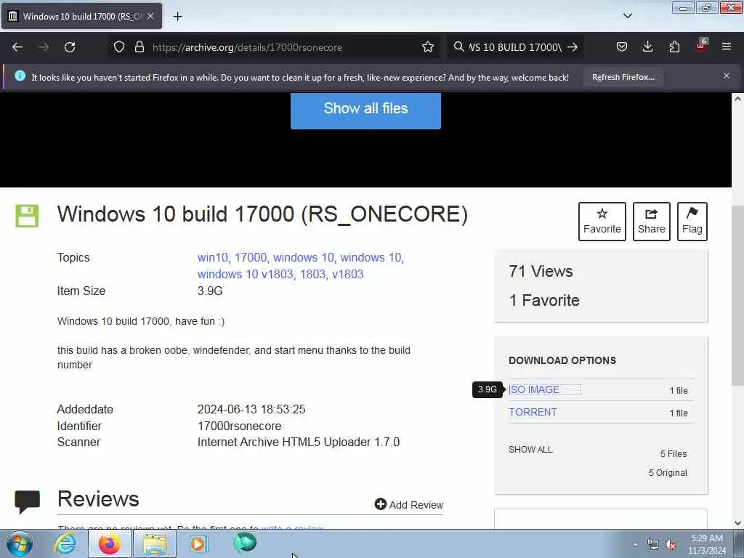Close the Windows 10 build 17000 tab

point(150,16)
